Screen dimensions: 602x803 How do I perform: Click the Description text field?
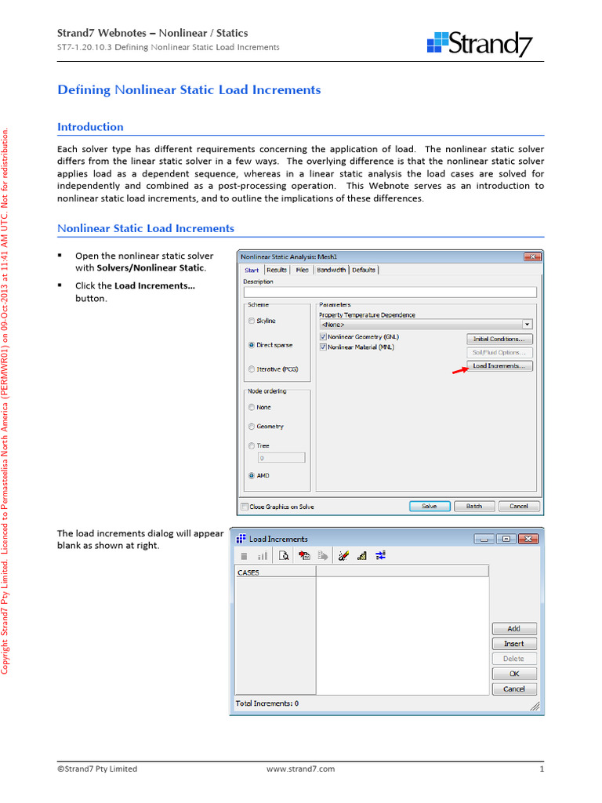390,292
